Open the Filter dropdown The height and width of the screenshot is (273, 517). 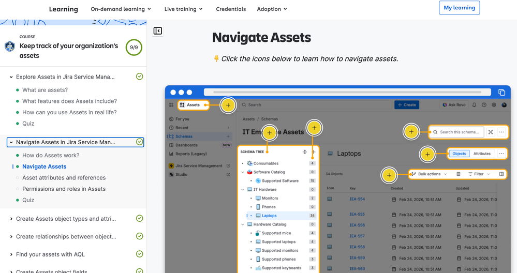[x=479, y=174]
